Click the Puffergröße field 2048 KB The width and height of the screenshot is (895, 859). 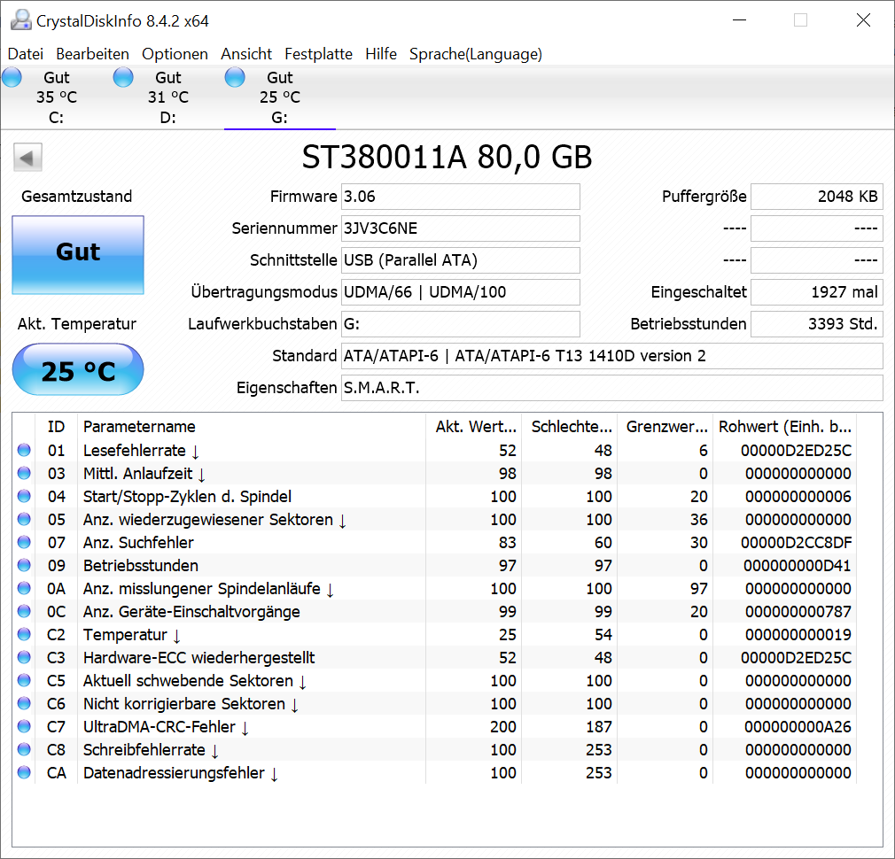817,197
